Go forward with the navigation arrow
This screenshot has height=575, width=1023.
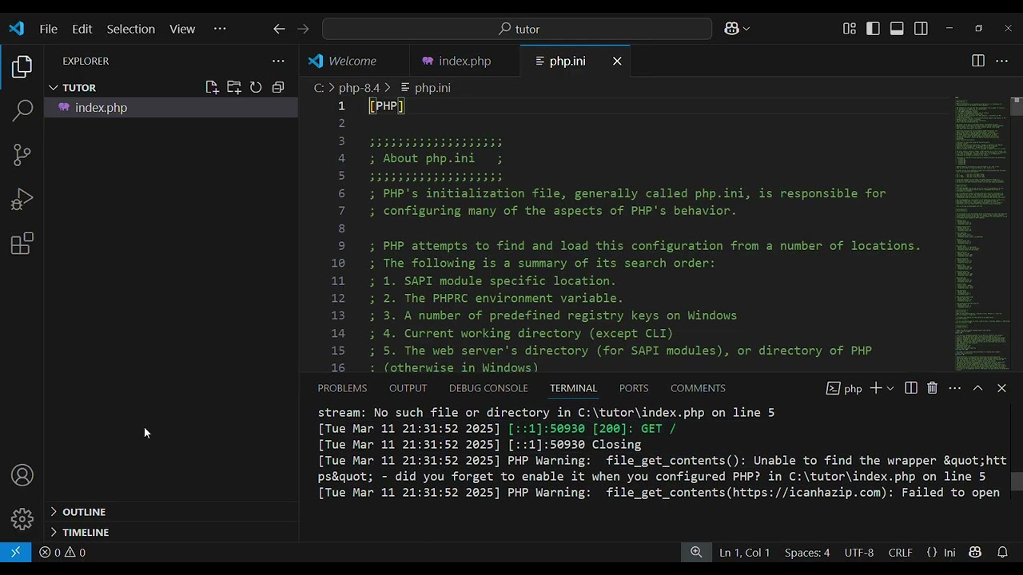pos(303,29)
